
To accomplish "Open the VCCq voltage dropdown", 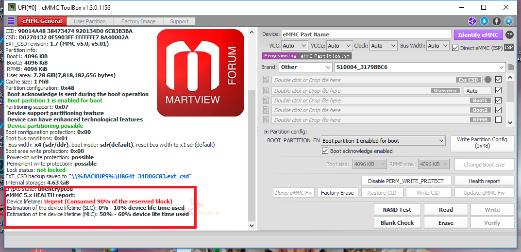I will click(x=339, y=46).
